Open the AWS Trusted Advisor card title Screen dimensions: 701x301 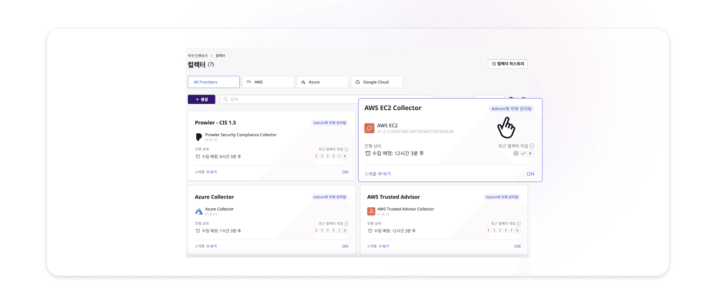[393, 197]
